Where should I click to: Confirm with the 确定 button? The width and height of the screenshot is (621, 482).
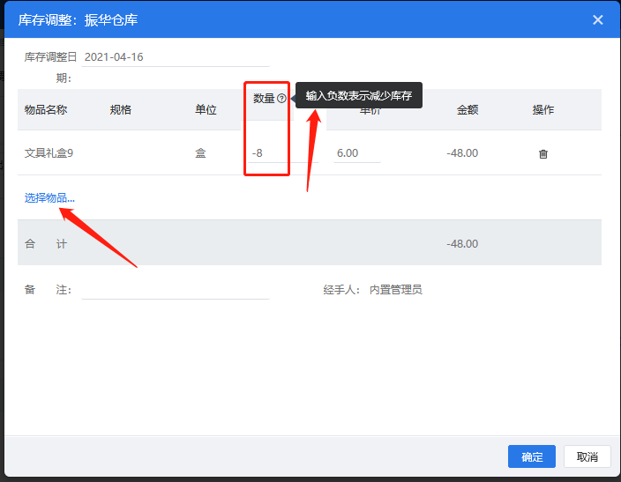coord(532,456)
